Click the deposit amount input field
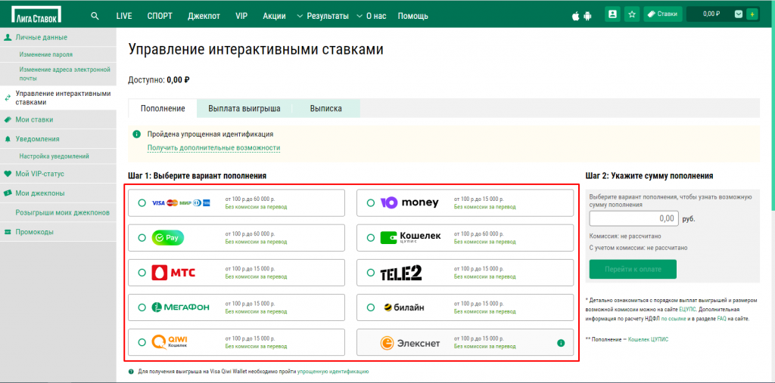This screenshot has height=383, width=775. click(x=633, y=218)
